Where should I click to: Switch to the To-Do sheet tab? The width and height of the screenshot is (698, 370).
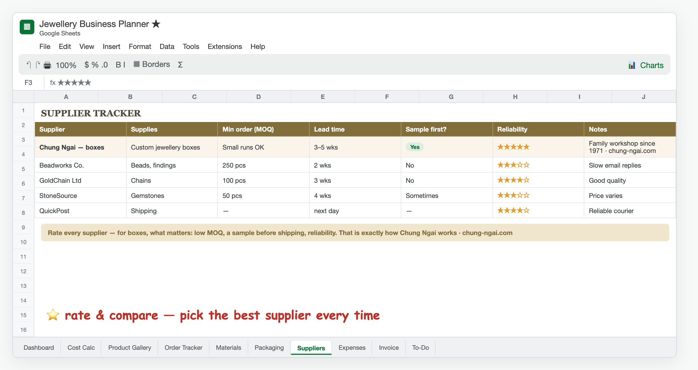[420, 348]
